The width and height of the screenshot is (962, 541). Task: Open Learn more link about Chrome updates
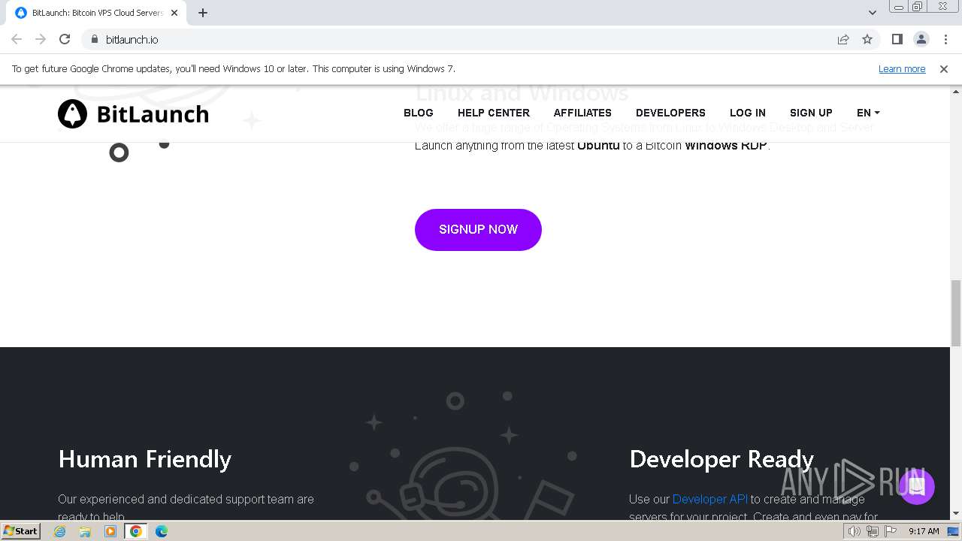[902, 68]
